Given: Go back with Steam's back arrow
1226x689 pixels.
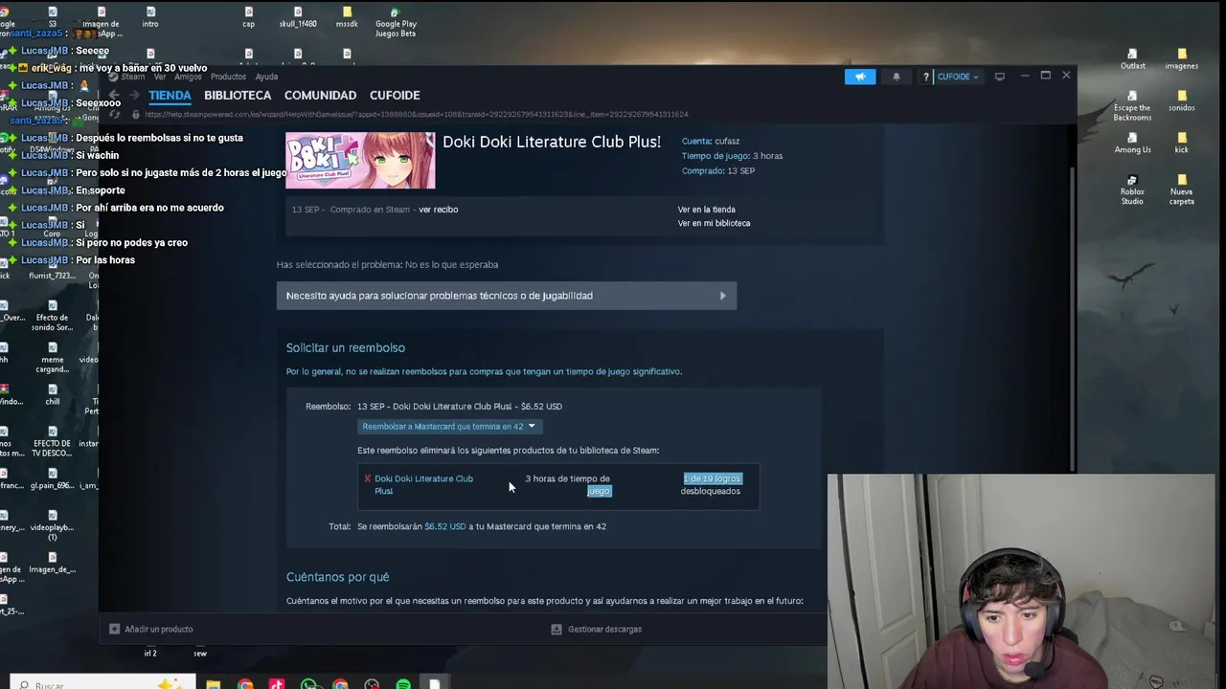Looking at the screenshot, I should 114,95.
